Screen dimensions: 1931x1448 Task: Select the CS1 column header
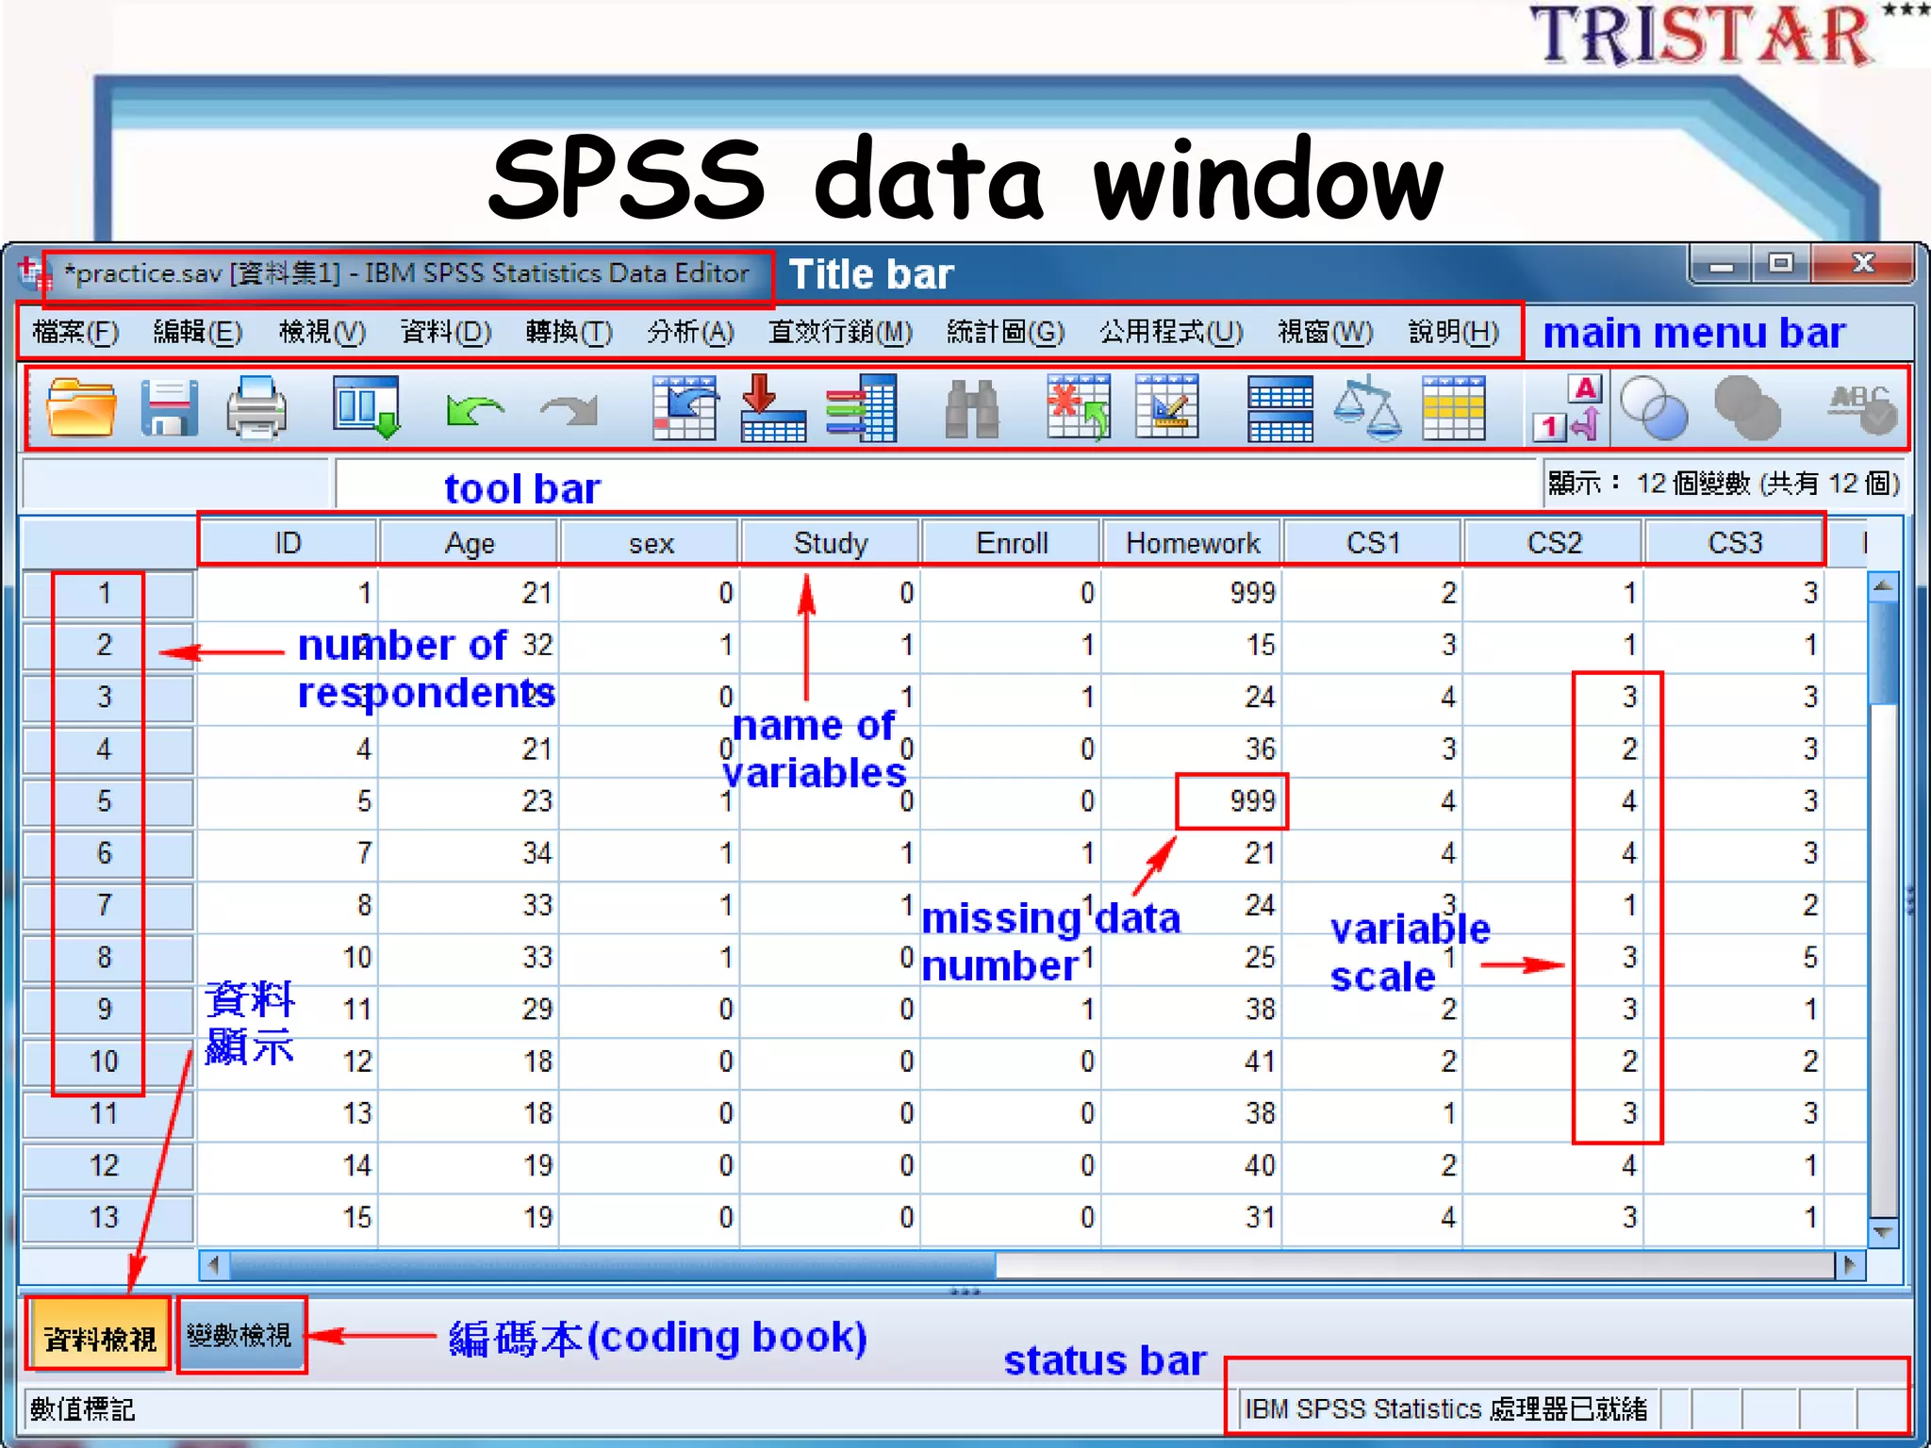pos(1374,542)
